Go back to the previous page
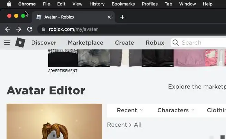The width and height of the screenshot is (226, 139). click(8, 29)
